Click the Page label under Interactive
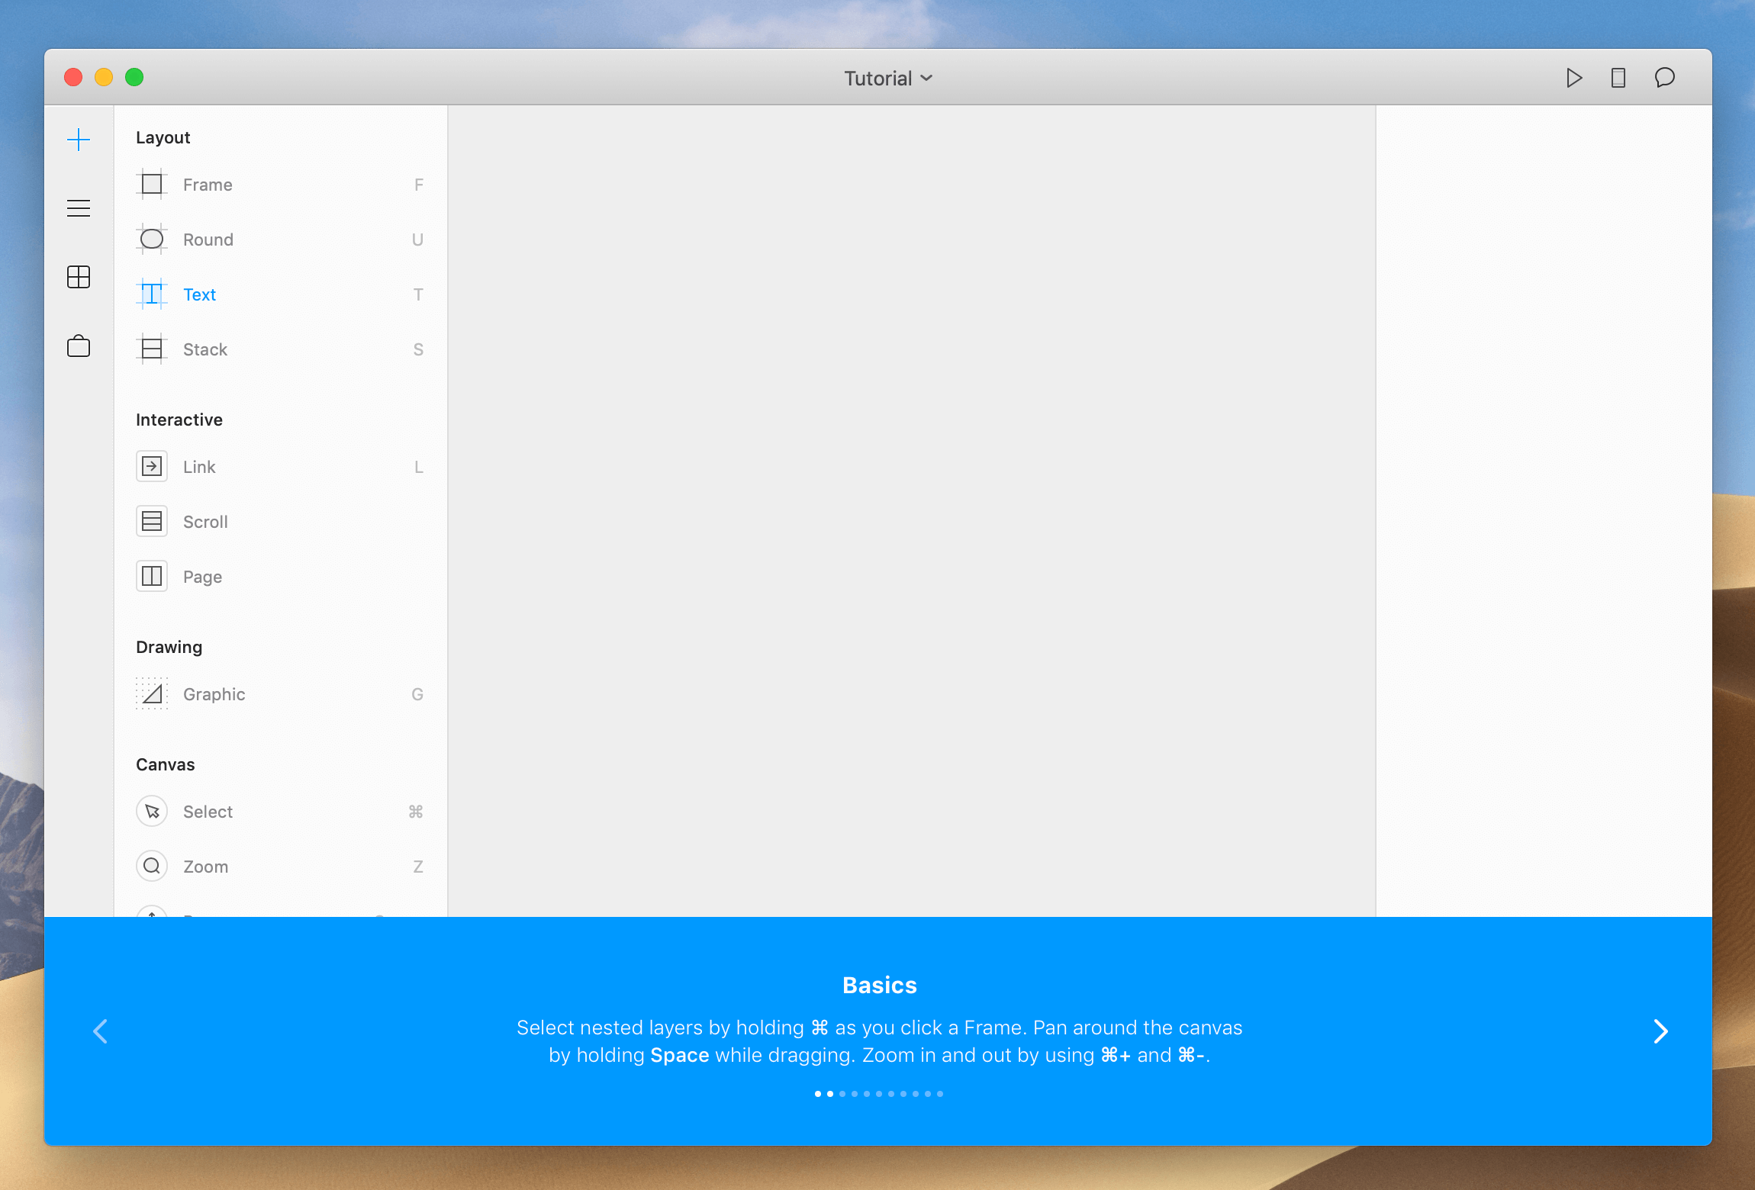This screenshot has height=1190, width=1755. pos(202,577)
